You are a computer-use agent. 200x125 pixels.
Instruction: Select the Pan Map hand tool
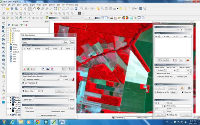point(34,9)
